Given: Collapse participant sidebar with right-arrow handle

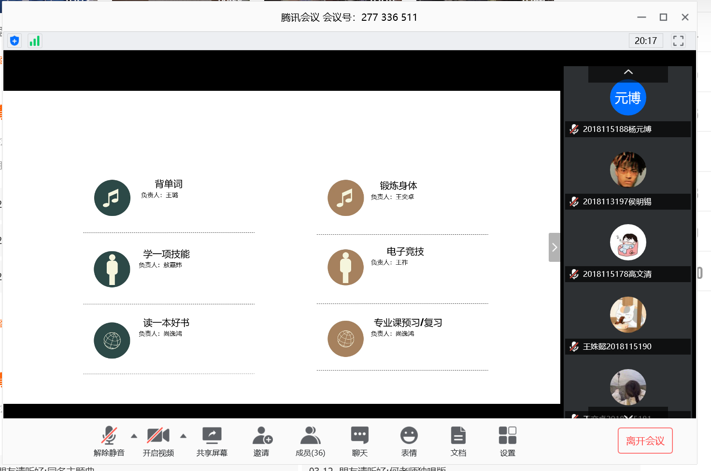Looking at the screenshot, I should point(554,247).
